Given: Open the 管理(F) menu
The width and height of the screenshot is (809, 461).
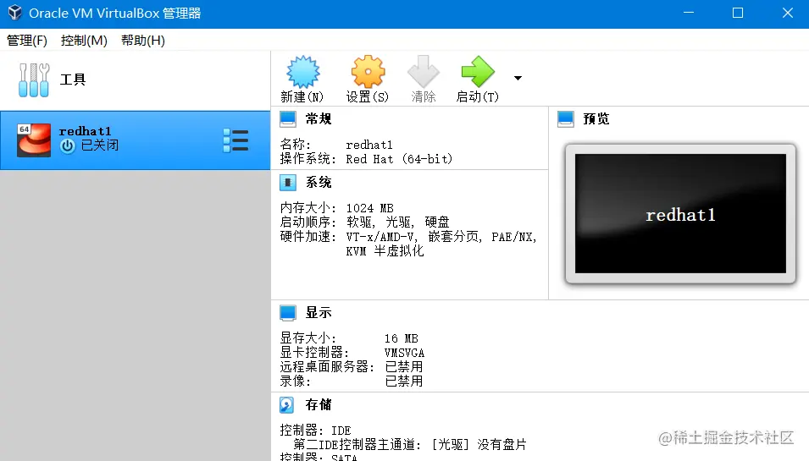Looking at the screenshot, I should point(27,40).
